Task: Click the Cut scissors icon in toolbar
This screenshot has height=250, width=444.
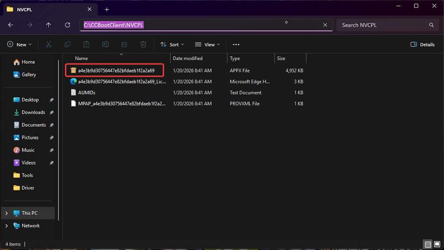Action: pos(49,45)
